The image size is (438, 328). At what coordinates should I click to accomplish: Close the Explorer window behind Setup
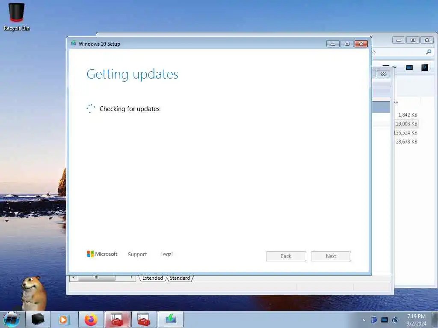[427, 40]
